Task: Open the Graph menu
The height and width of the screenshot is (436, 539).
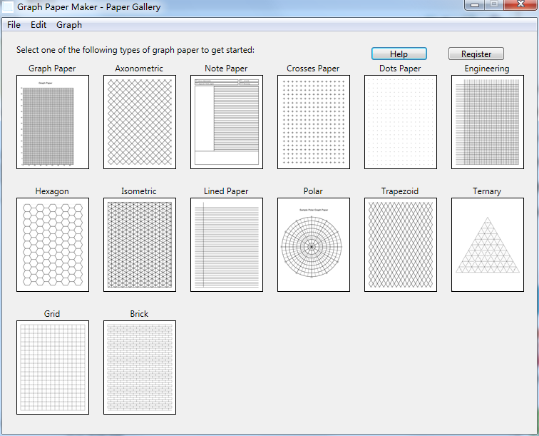Action: click(x=69, y=25)
